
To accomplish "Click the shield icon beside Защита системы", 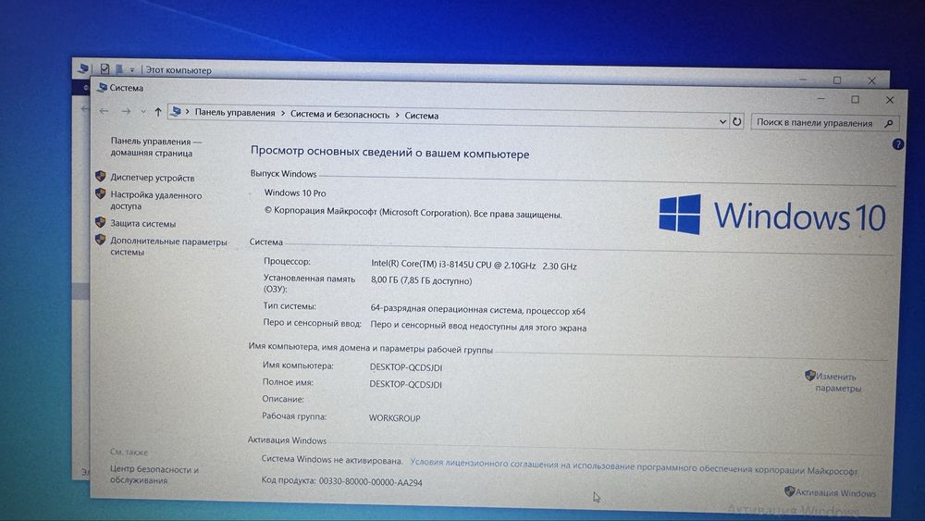I will [100, 222].
